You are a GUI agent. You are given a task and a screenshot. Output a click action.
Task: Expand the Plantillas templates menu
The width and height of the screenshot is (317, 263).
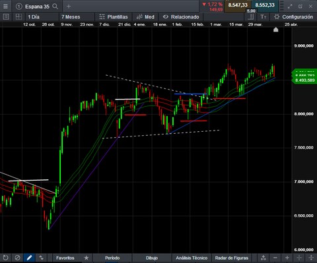pyautogui.click(x=114, y=17)
